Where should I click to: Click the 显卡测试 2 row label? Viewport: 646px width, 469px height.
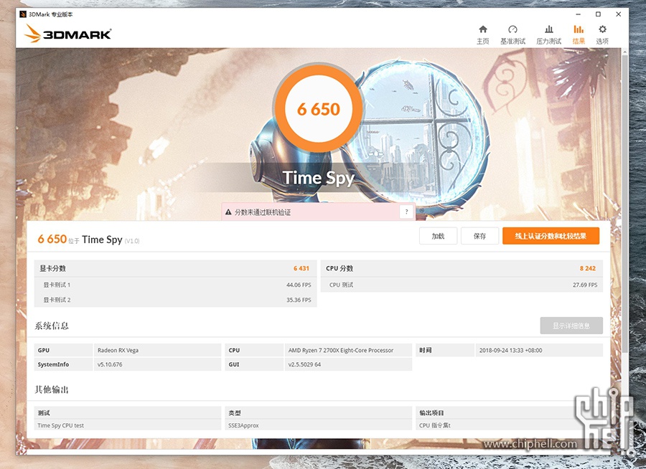click(x=57, y=300)
